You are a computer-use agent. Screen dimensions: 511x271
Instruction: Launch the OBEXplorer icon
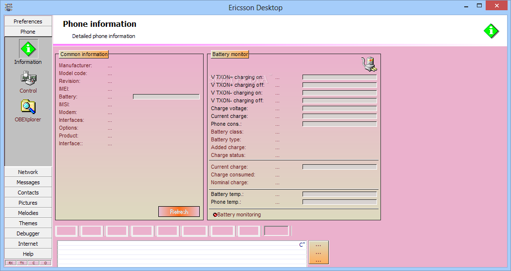point(28,107)
